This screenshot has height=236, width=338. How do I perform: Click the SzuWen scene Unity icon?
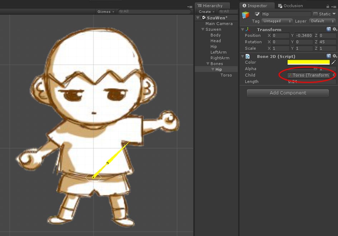pos(203,18)
